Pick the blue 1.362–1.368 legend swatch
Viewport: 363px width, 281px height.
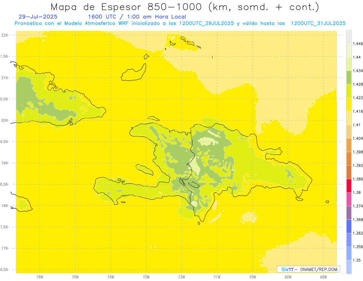click(349, 226)
